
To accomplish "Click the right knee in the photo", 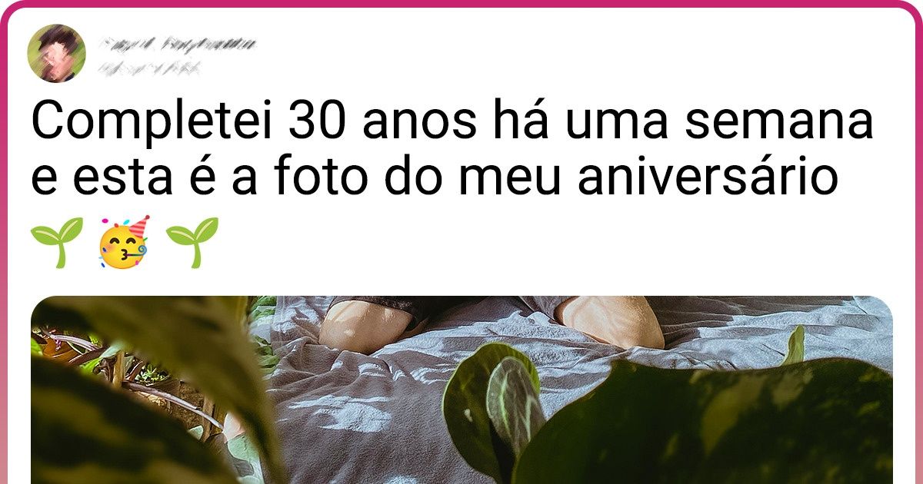I will (x=611, y=320).
